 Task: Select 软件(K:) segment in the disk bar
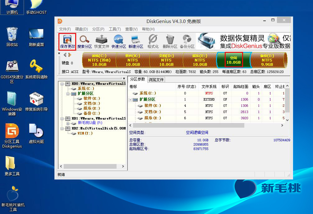click(x=133, y=60)
